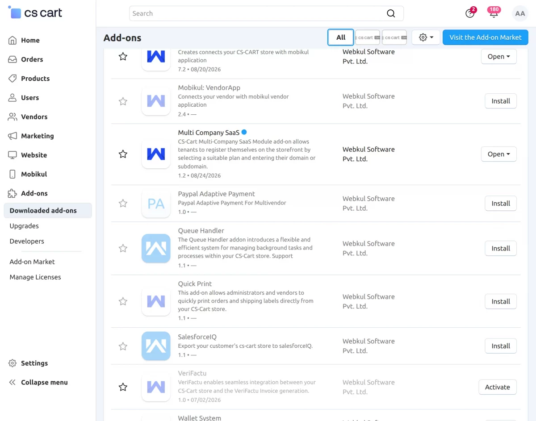Toggle favorite star for the 7.2 mobikul application add-on

(x=123, y=57)
